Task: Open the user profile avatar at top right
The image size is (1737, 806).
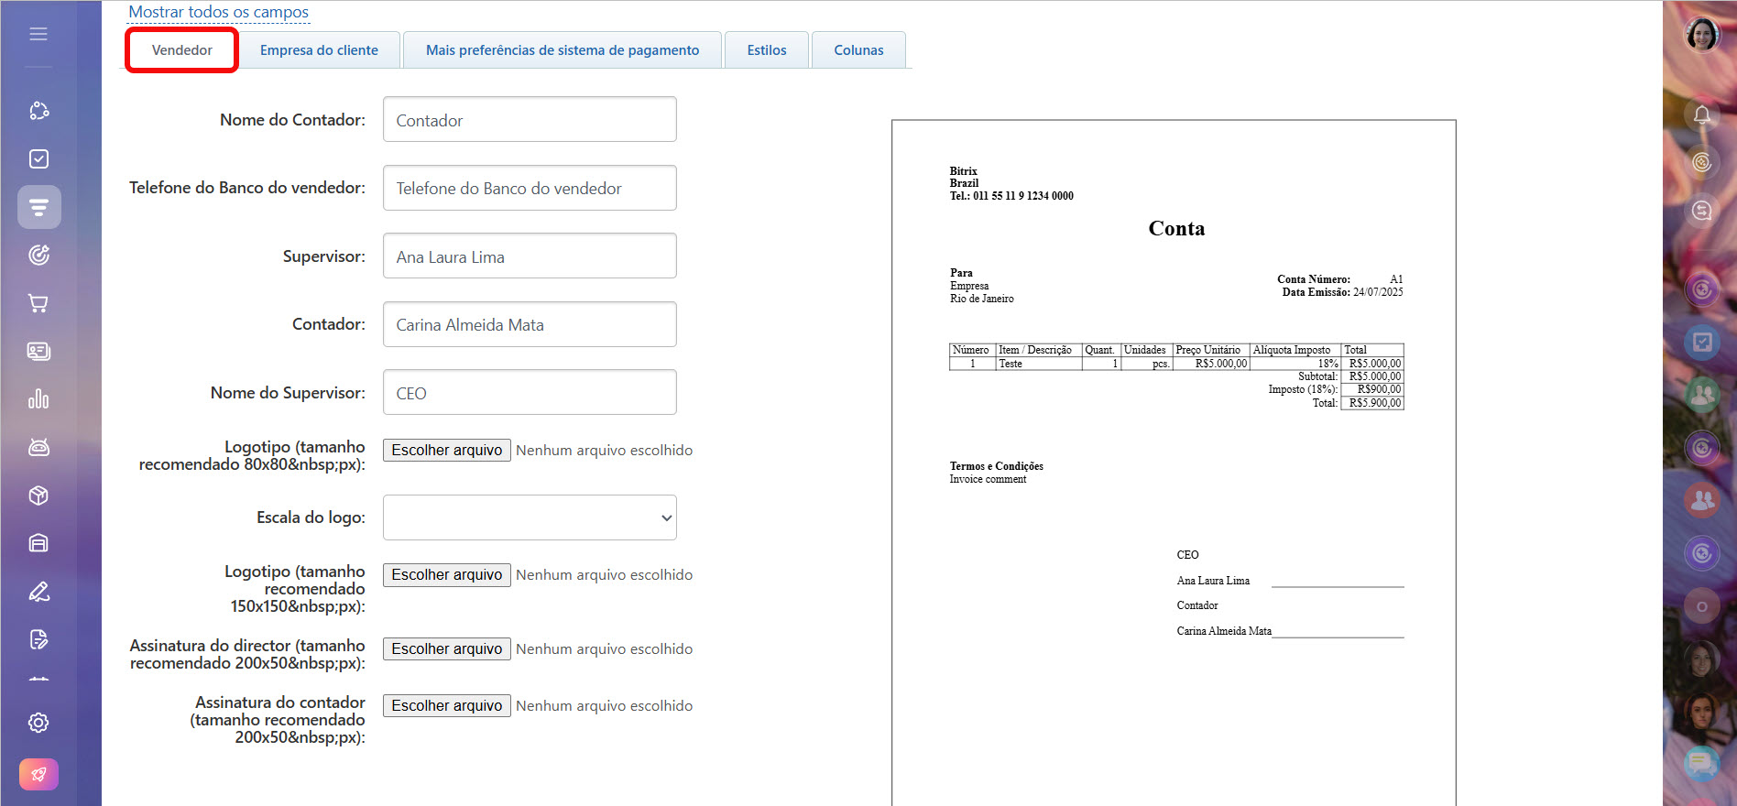Action: (1702, 35)
